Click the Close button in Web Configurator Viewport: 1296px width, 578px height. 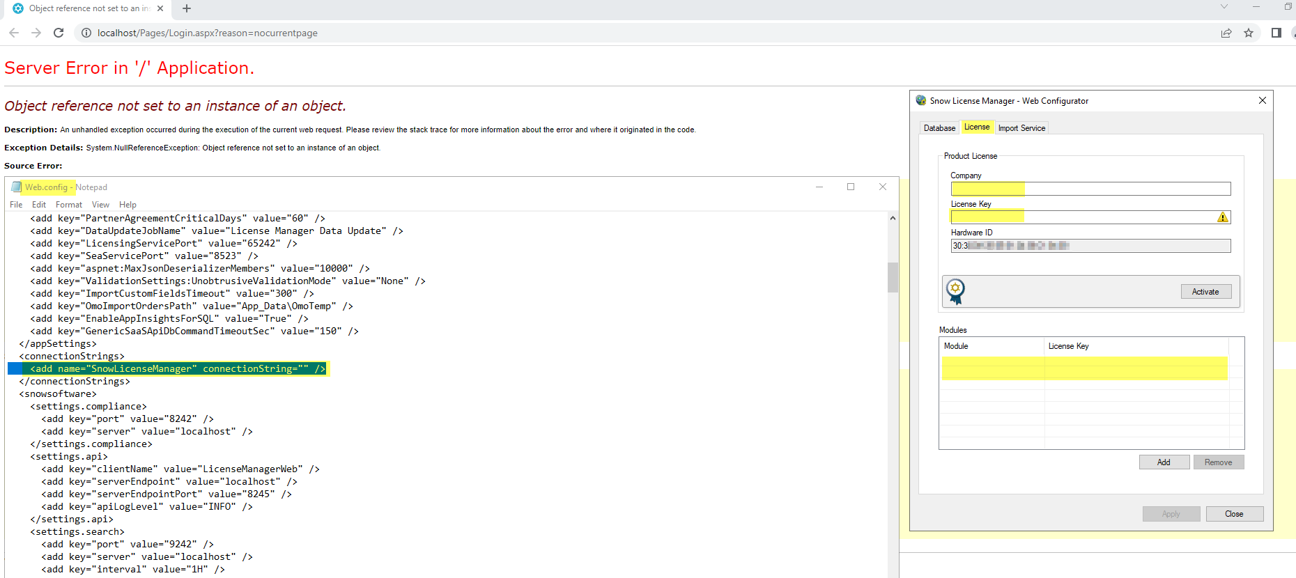[x=1235, y=514]
